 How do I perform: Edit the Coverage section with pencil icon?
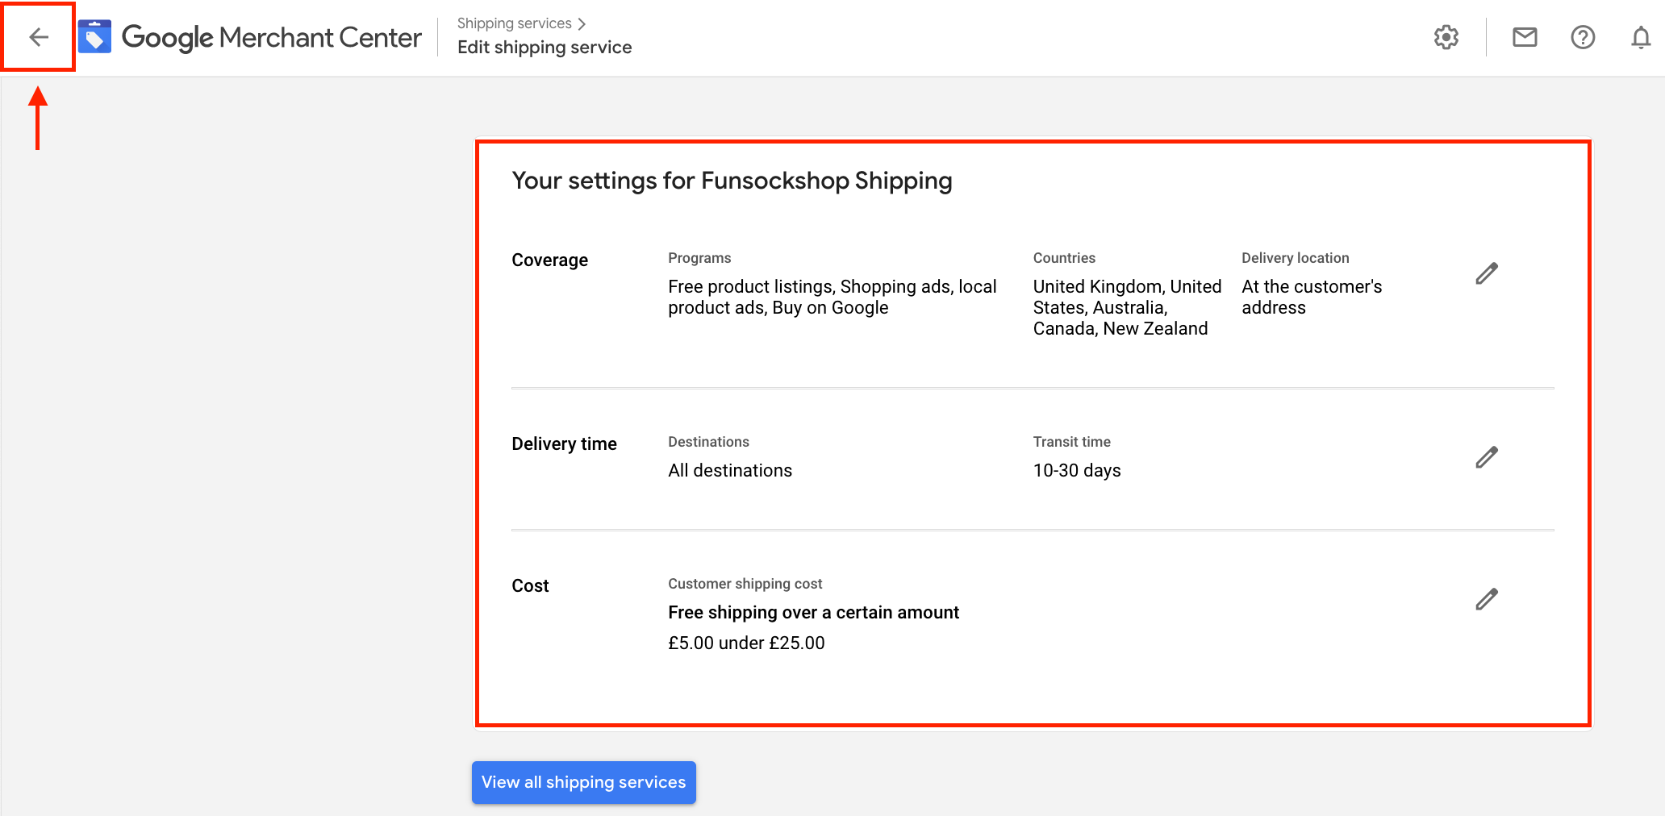1487,273
